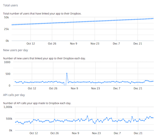
Task: Click the 'API calls per day' heading
Action: point(14,95)
